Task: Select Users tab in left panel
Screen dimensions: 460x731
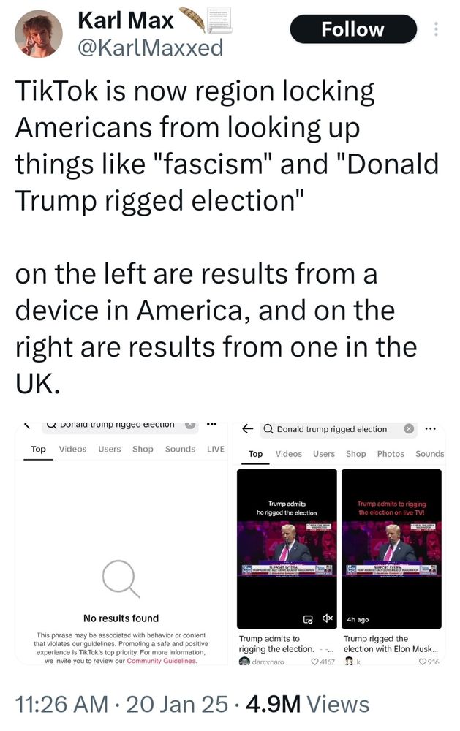Action: 109,449
